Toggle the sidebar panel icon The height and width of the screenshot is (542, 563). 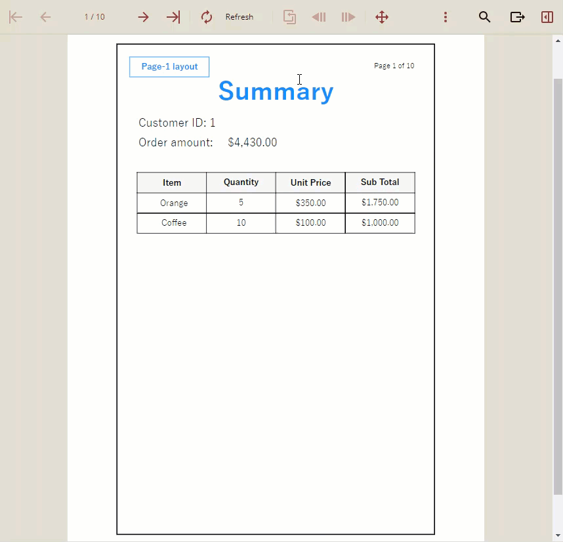point(547,17)
